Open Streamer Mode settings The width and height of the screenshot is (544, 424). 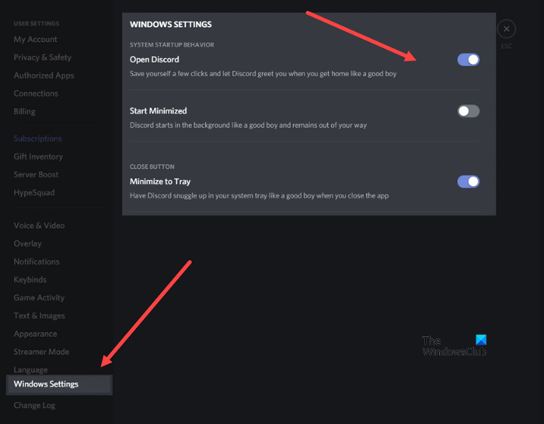click(41, 352)
